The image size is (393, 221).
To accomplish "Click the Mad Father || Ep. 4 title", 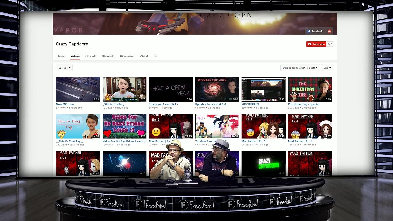I will [300, 142].
